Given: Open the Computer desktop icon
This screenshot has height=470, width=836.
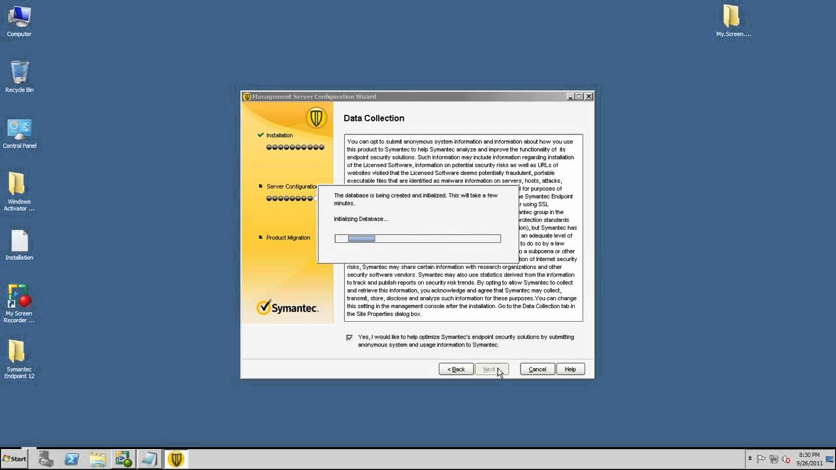Looking at the screenshot, I should point(19,22).
